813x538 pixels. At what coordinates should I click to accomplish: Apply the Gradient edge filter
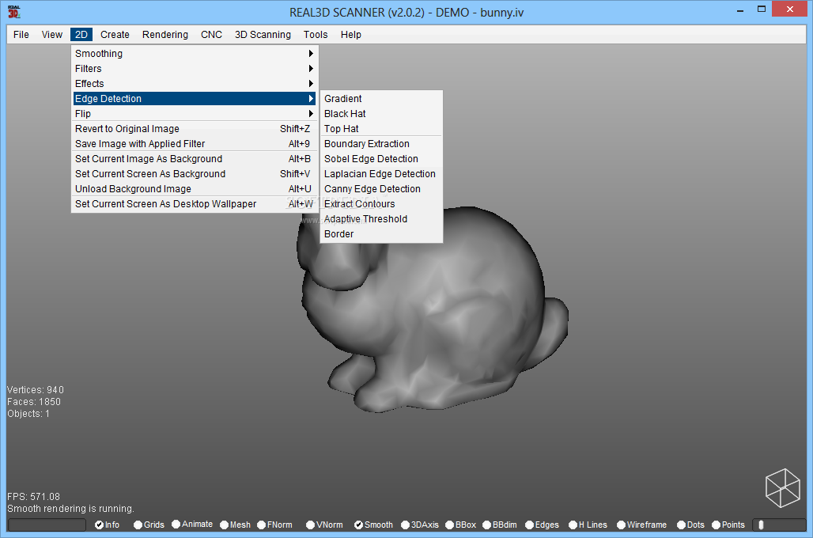coord(381,99)
